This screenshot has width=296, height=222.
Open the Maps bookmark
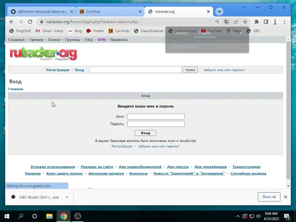[234, 31]
